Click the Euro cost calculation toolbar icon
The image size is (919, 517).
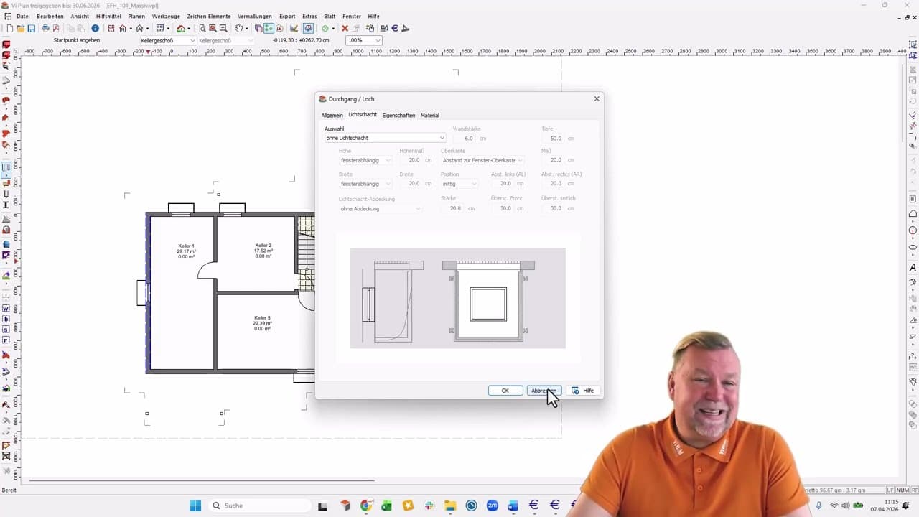click(x=395, y=29)
